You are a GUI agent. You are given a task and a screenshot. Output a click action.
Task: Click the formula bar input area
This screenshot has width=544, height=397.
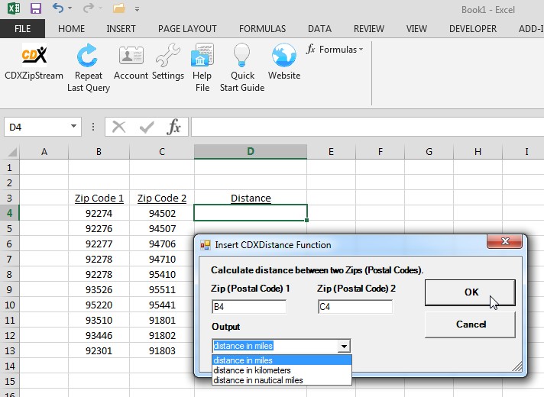[367, 127]
